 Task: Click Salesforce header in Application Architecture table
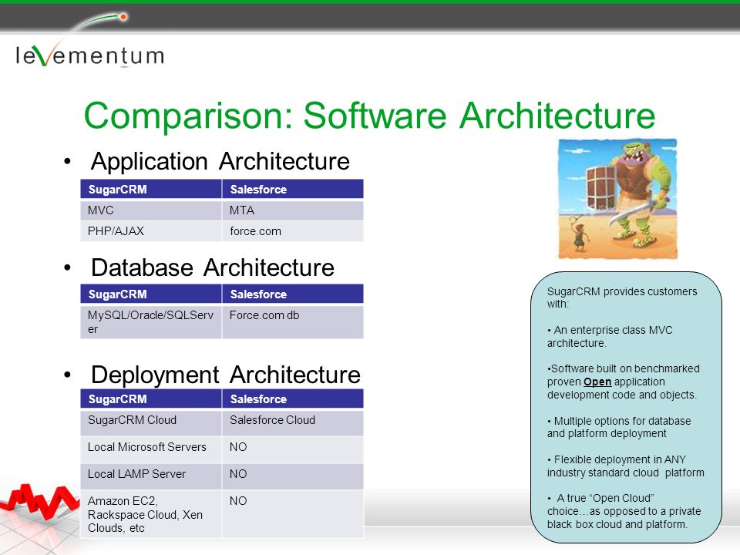coord(293,189)
